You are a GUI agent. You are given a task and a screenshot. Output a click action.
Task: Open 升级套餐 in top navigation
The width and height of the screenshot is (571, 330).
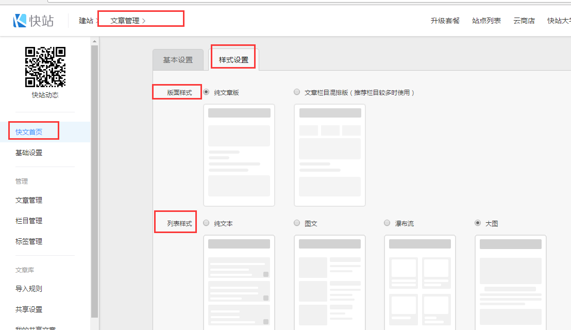tap(445, 21)
